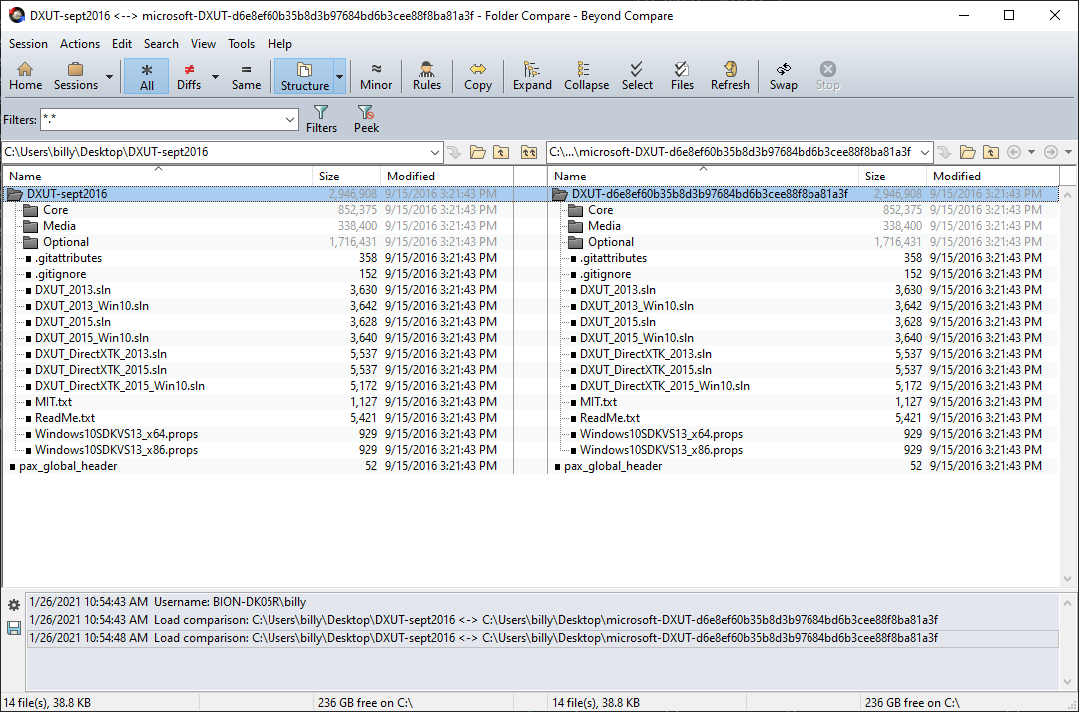Click the left folder path field
The image size is (1079, 712).
(x=215, y=152)
